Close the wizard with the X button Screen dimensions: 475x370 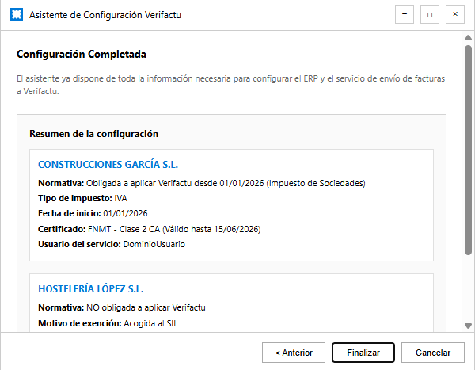tap(454, 14)
